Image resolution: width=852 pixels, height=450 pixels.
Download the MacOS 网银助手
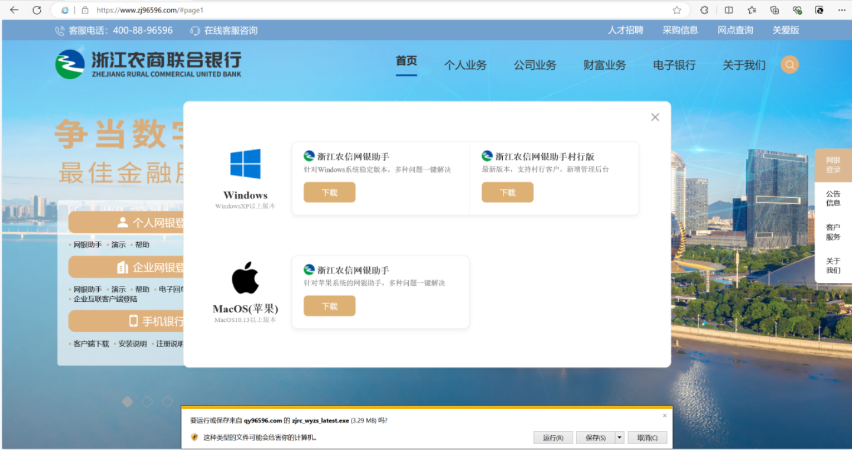click(330, 306)
